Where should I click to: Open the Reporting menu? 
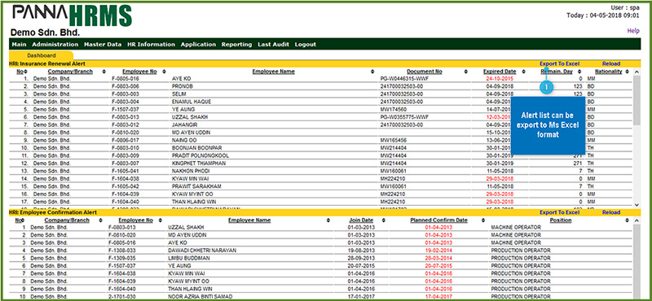click(236, 45)
